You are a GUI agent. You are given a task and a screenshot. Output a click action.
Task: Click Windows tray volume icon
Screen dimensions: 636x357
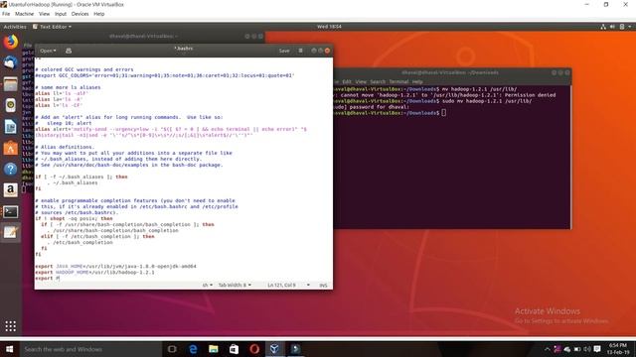587,349
